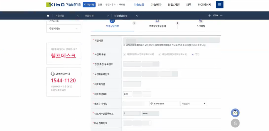
Task: Open the 마이페이지 main menu
Action: [204, 5]
